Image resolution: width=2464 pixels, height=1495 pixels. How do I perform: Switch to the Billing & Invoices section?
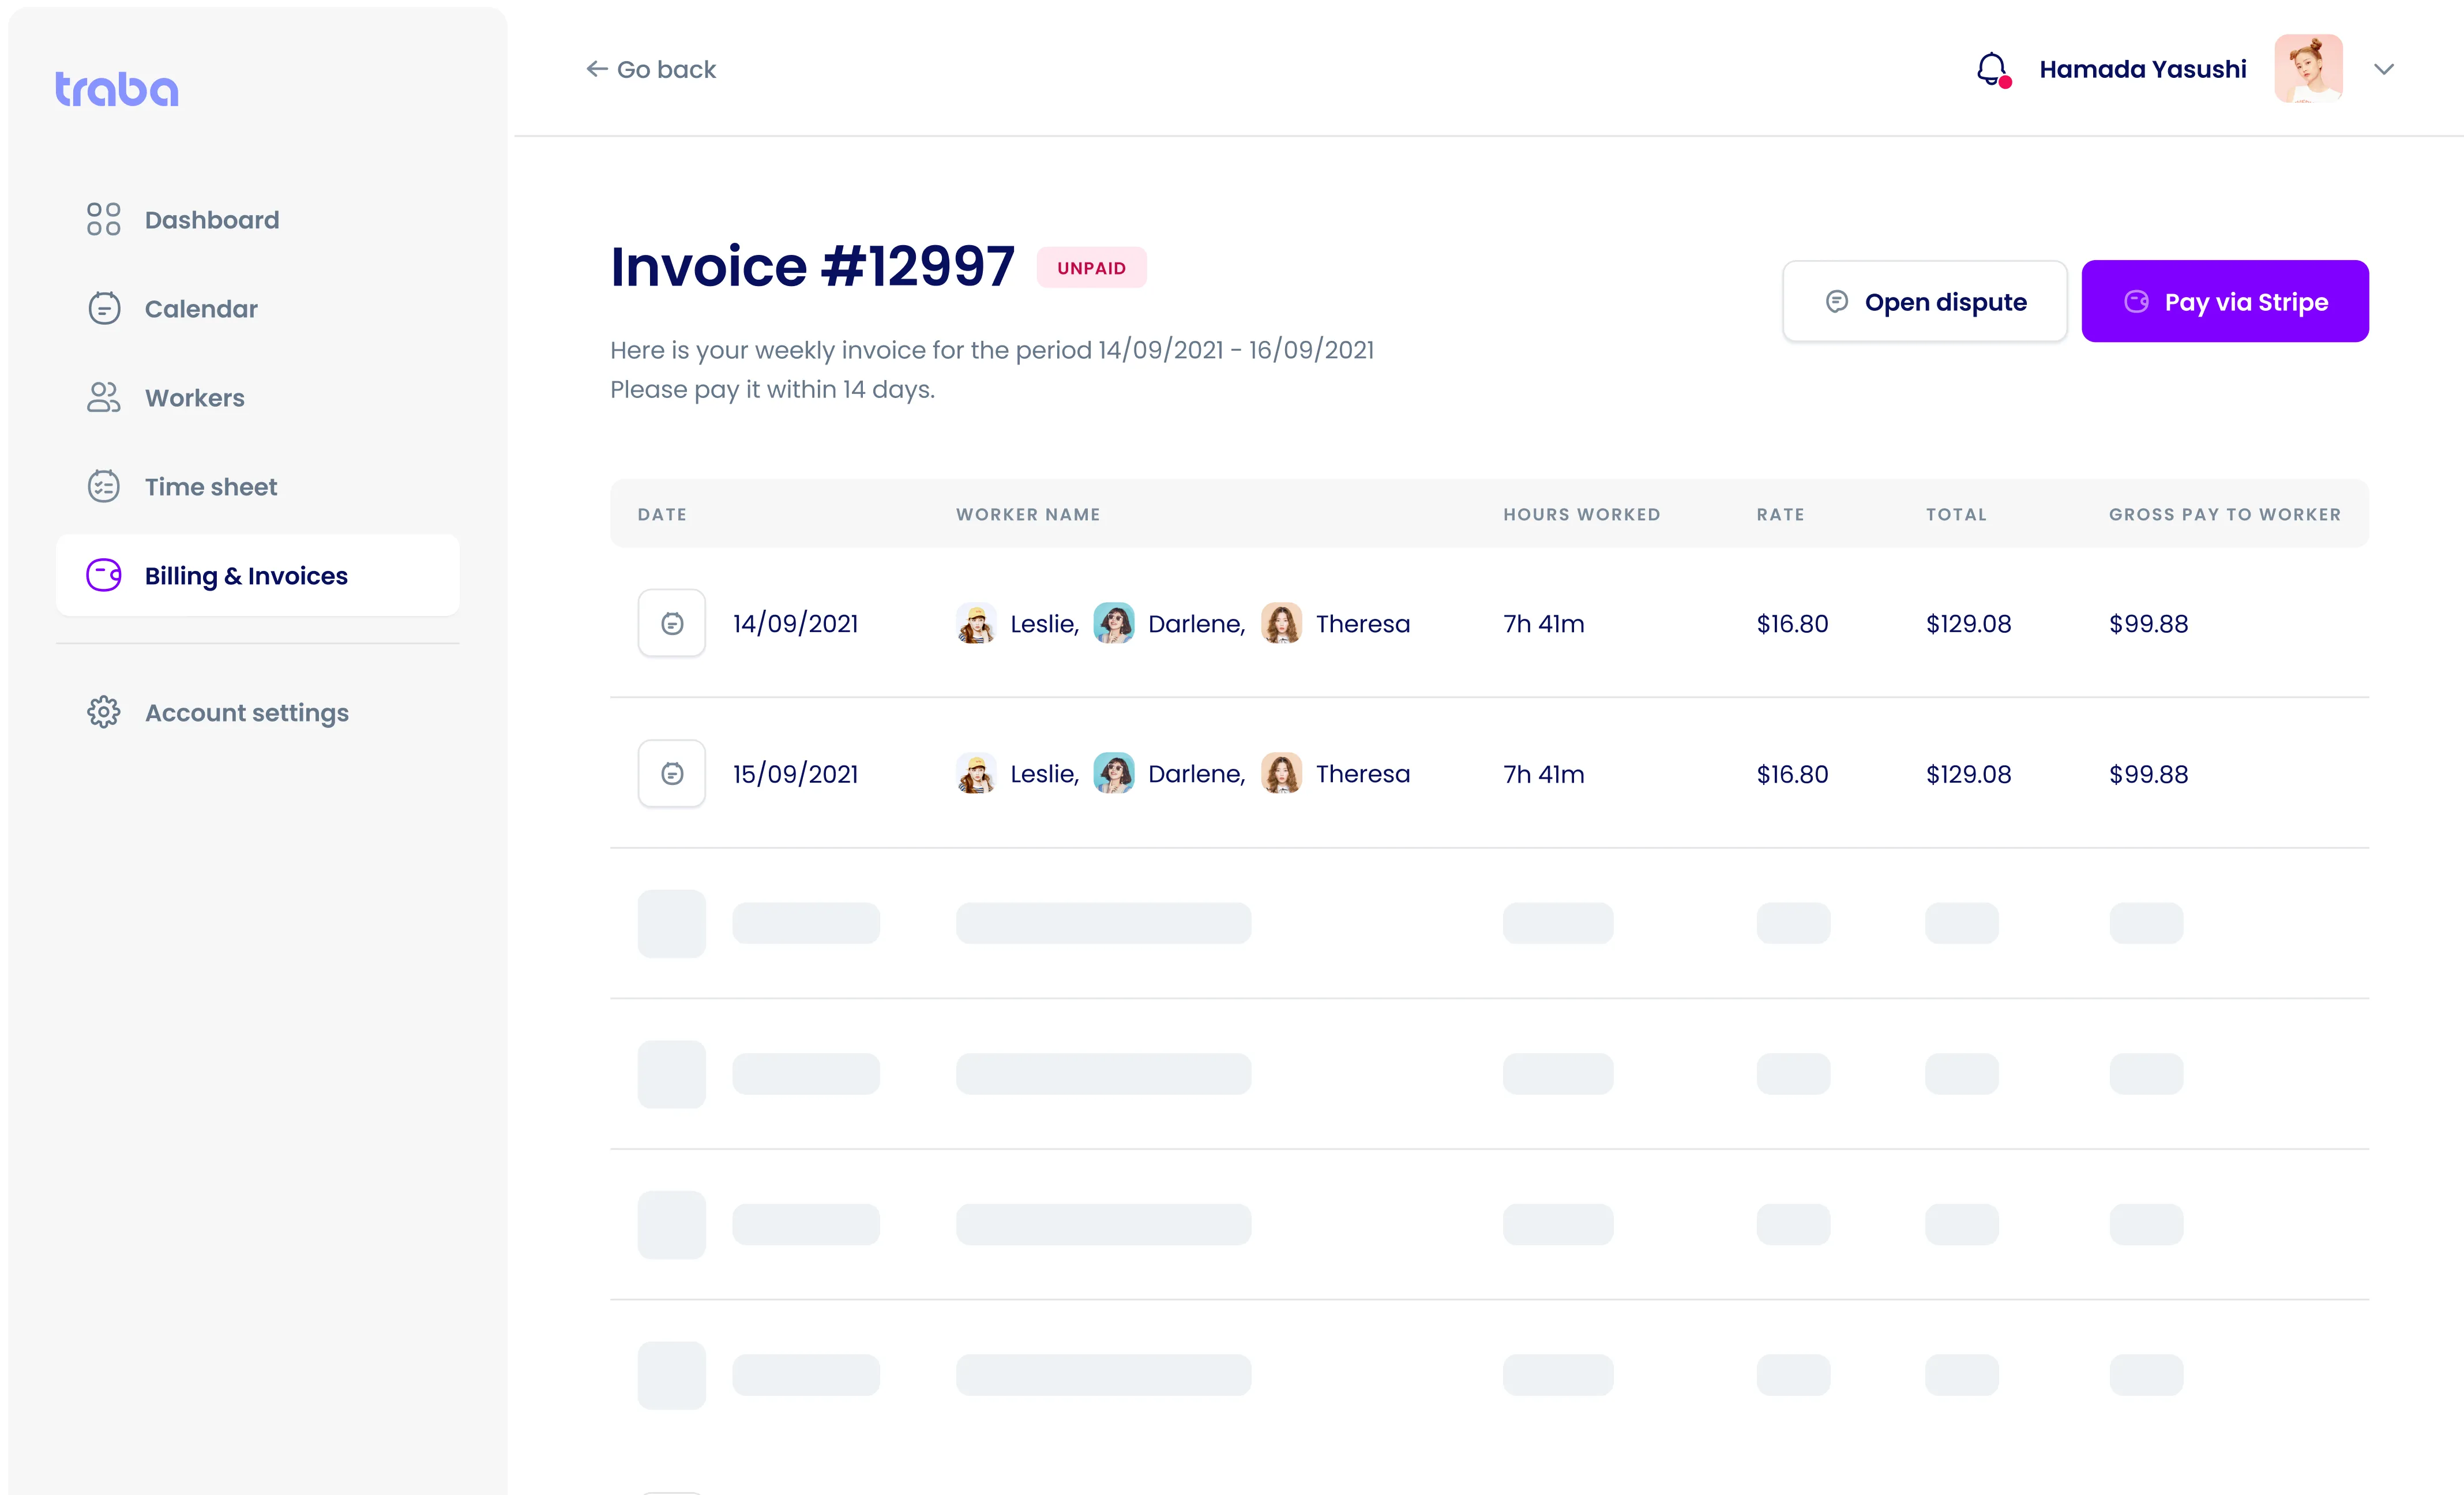tap(246, 575)
